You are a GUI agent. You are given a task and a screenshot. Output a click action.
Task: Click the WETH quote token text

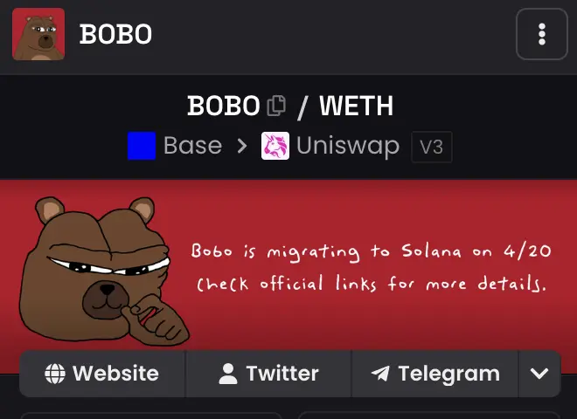[x=356, y=106]
